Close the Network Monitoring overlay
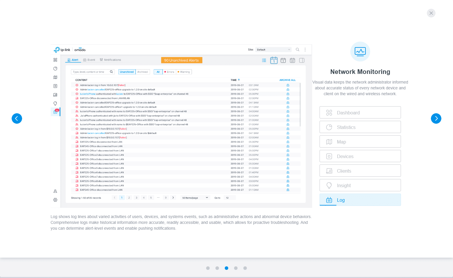453x278 pixels. click(x=431, y=13)
